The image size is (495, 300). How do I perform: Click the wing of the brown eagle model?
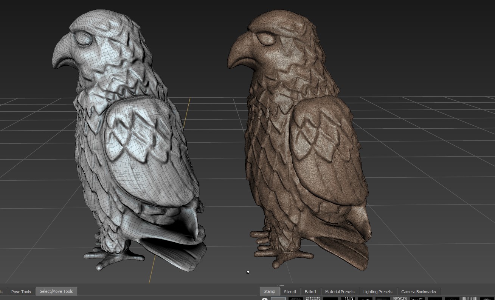point(325,151)
